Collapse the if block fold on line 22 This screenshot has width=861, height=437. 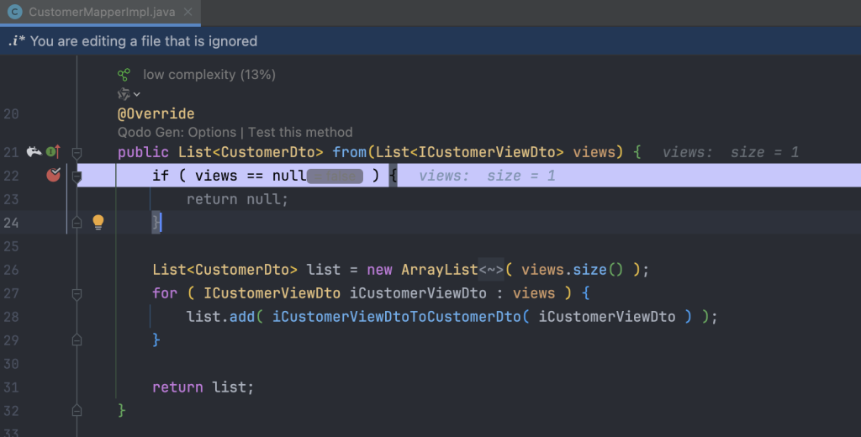coord(77,176)
